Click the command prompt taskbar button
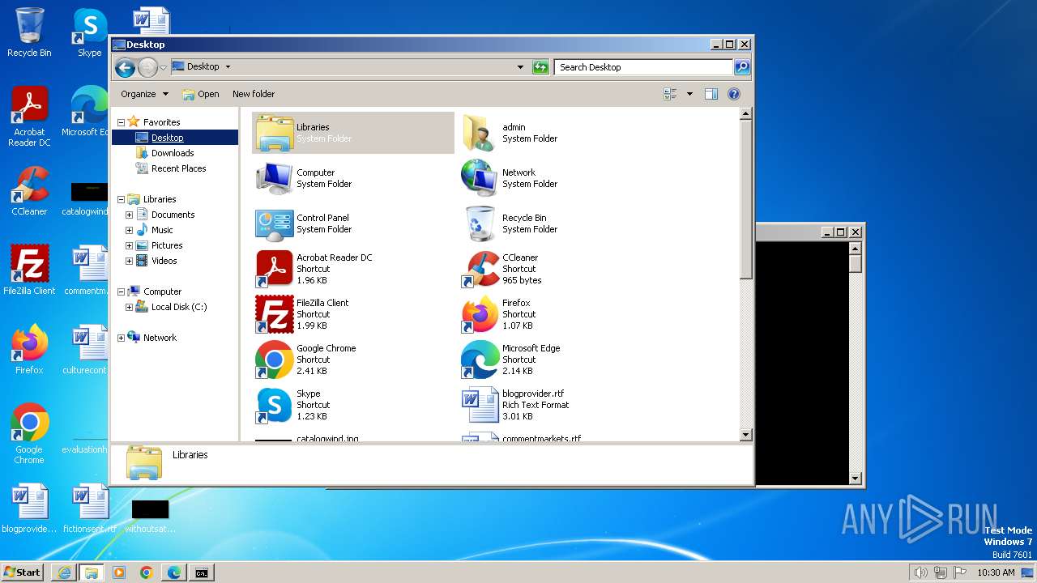The width and height of the screenshot is (1037, 583). click(201, 572)
